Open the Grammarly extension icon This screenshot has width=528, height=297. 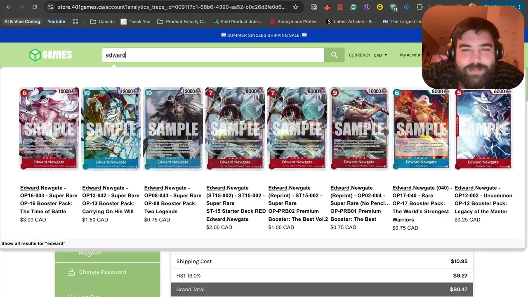click(x=354, y=7)
